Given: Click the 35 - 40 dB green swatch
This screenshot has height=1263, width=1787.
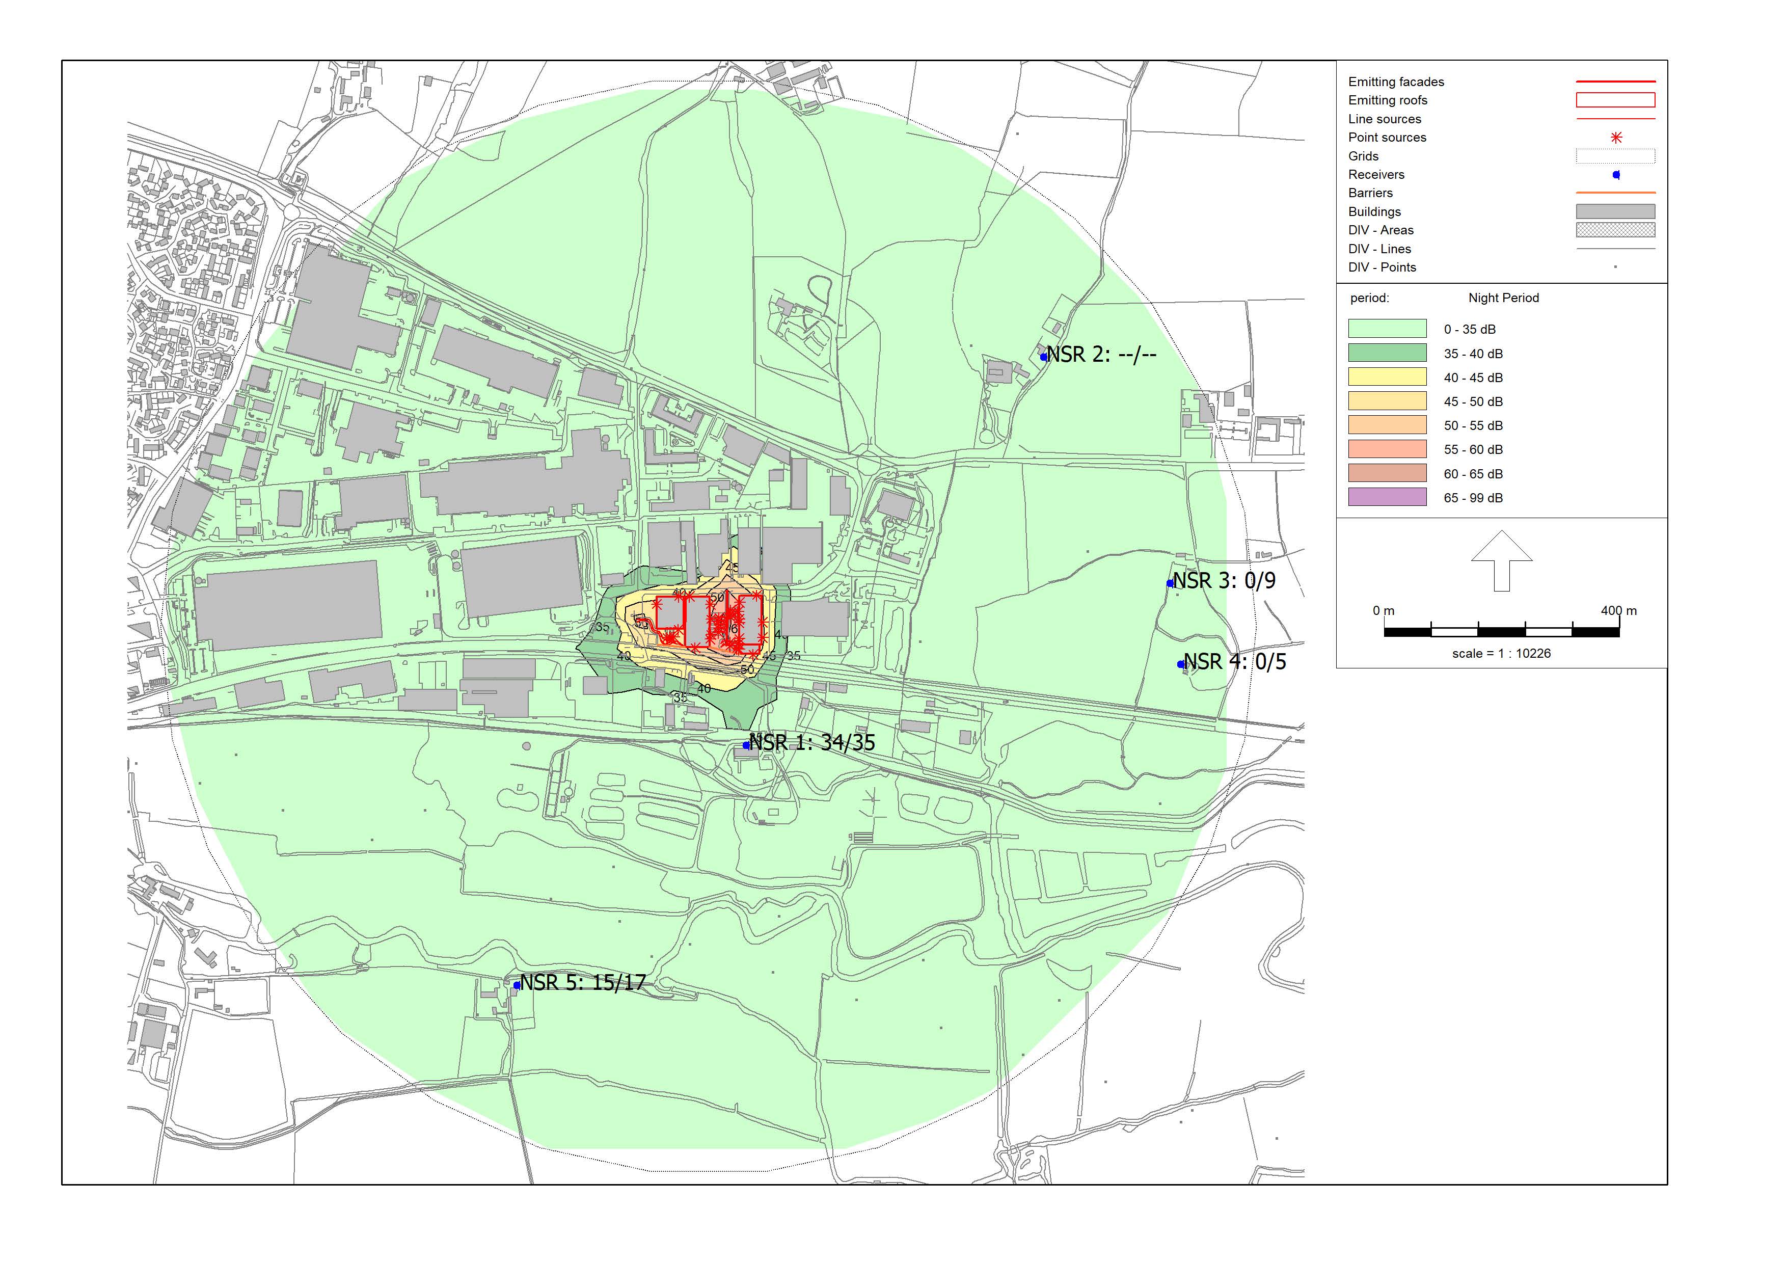Looking at the screenshot, I should click(1387, 353).
